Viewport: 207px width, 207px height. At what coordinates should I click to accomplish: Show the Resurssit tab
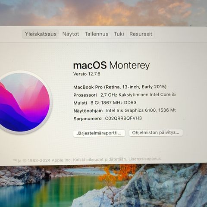click(141, 34)
